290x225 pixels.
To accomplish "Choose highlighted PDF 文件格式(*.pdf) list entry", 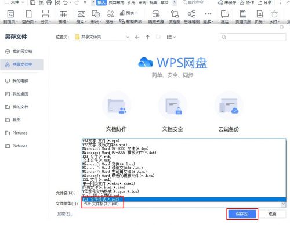I will click(184, 199).
